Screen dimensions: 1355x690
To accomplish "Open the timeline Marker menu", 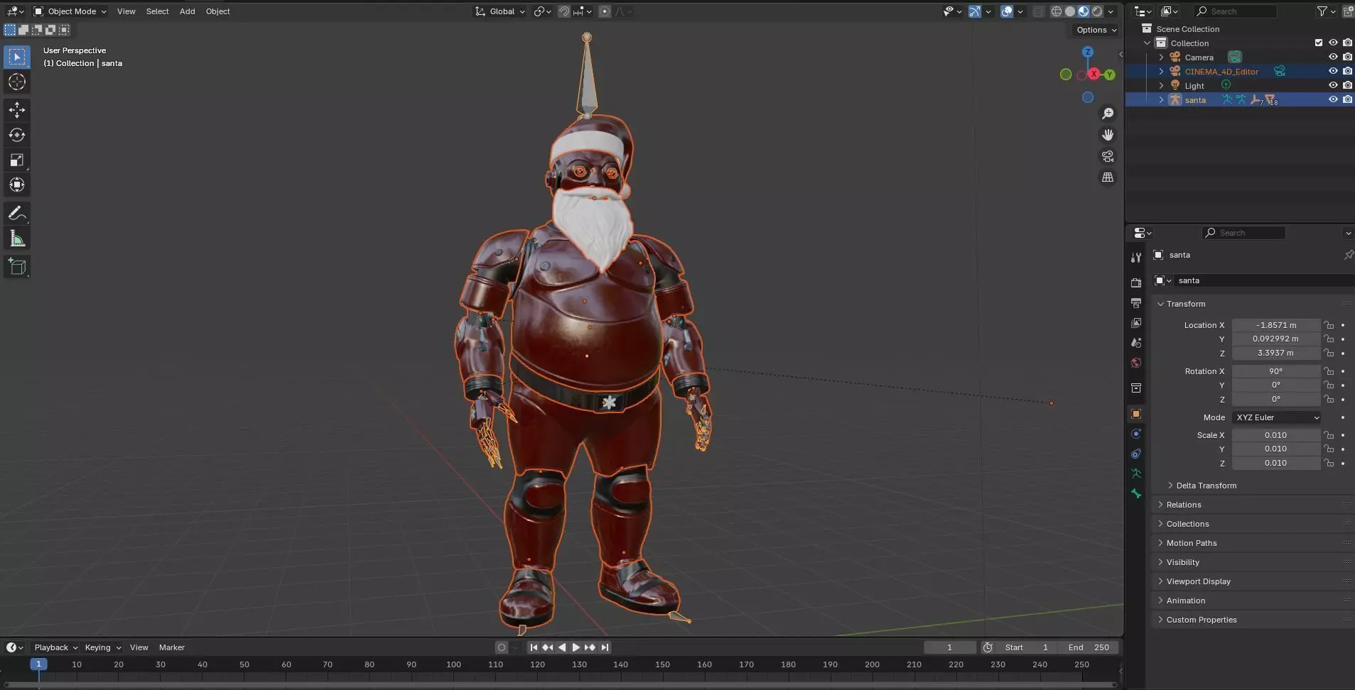I will [171, 647].
